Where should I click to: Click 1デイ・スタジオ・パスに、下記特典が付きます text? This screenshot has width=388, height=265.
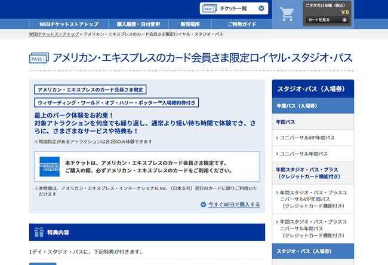[x=86, y=252]
